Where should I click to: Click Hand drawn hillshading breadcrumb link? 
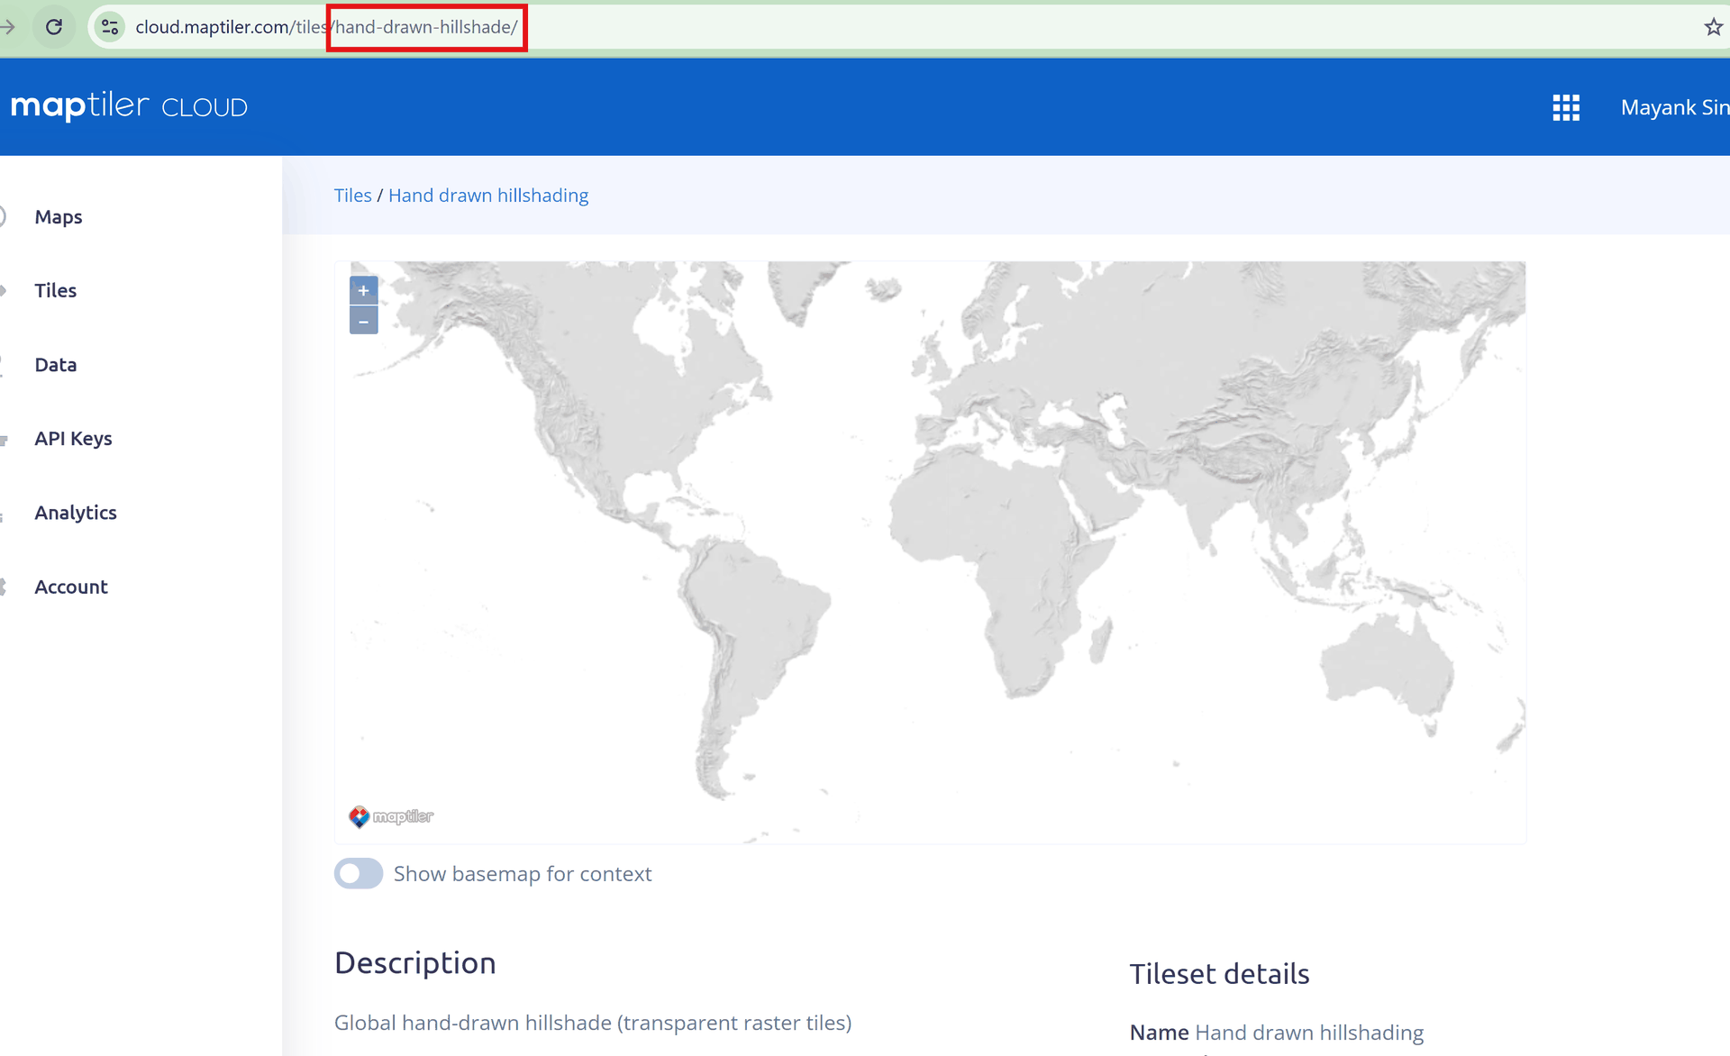487,196
